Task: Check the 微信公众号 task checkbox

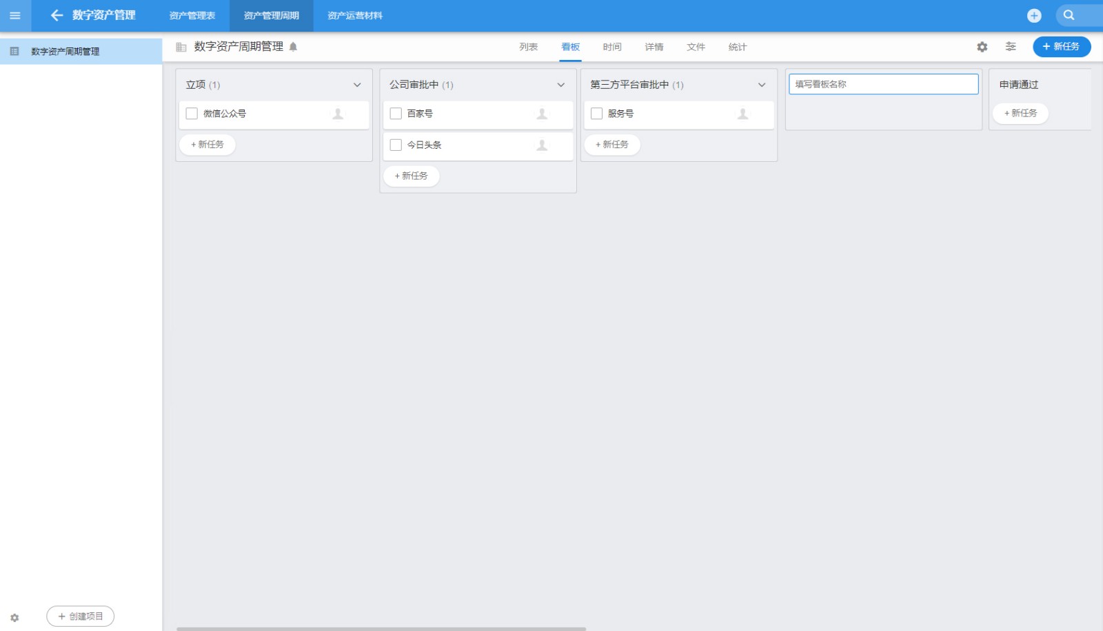Action: point(192,114)
